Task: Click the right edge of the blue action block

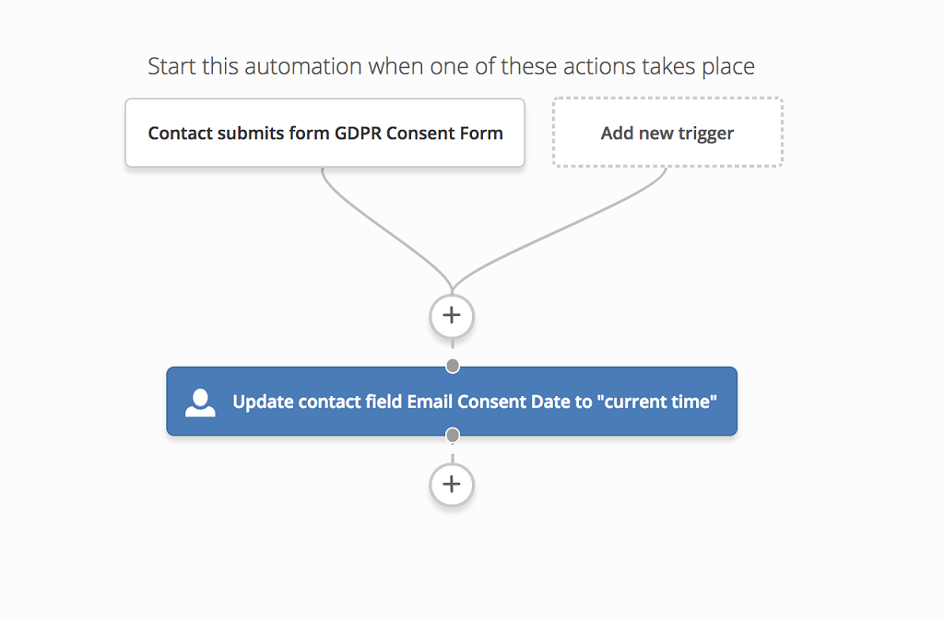Action: 735,402
